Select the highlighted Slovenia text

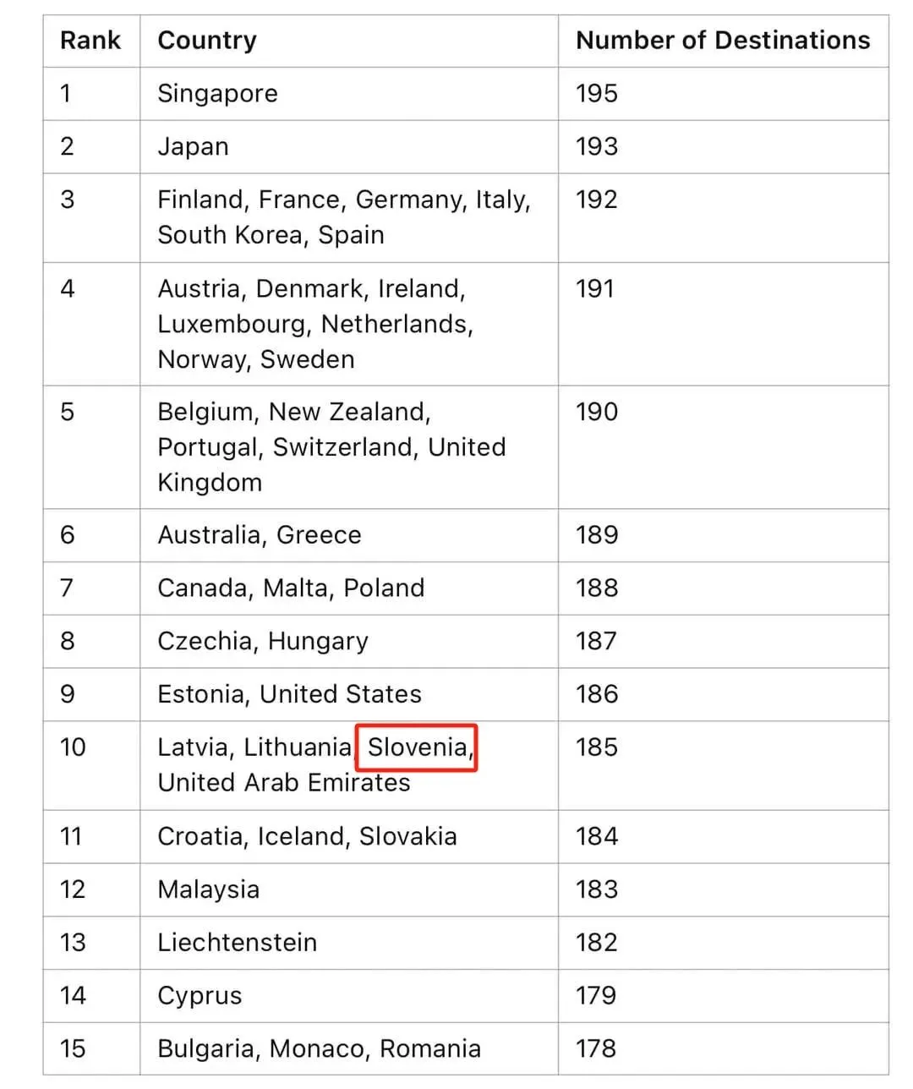click(418, 747)
